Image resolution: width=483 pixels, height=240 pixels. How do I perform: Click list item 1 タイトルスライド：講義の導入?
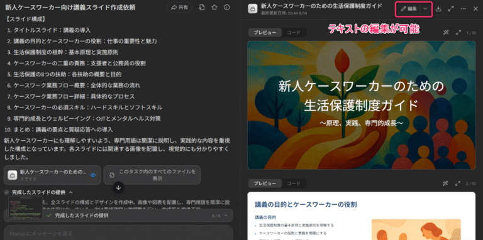click(x=52, y=30)
